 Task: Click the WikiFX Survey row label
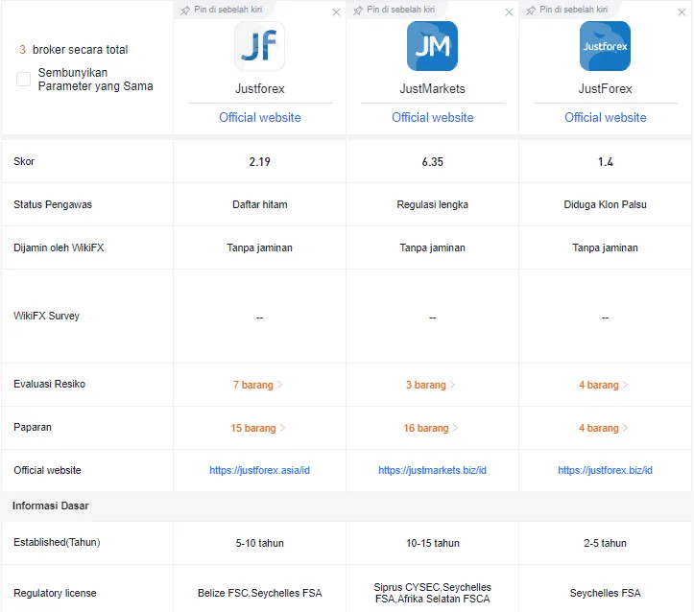pyautogui.click(x=46, y=316)
